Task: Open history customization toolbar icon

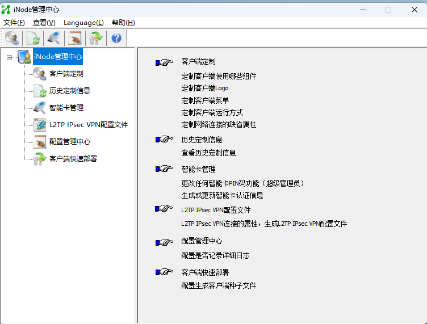Action: click(33, 38)
